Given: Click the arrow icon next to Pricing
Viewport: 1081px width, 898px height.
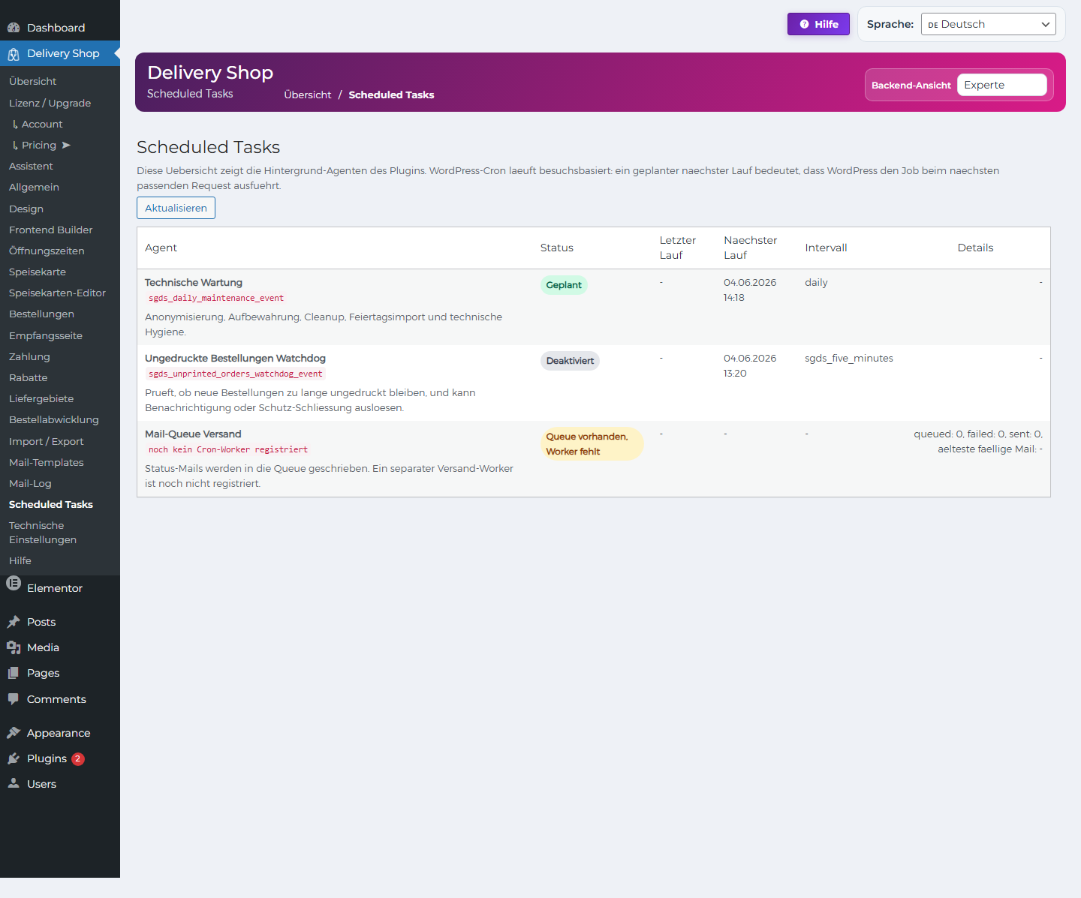Looking at the screenshot, I should point(66,145).
